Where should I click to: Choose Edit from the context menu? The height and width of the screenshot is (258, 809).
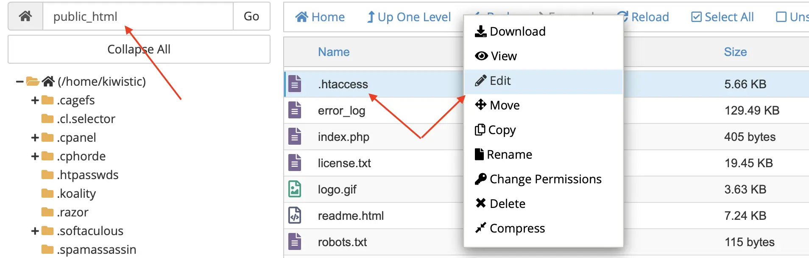(x=544, y=81)
